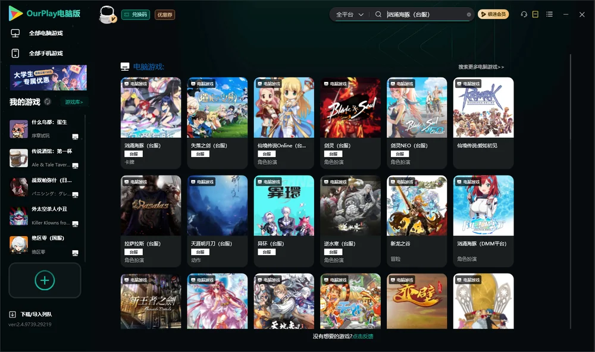Click the 绝区零 (国服) game icon
The height and width of the screenshot is (352, 595).
[18, 245]
